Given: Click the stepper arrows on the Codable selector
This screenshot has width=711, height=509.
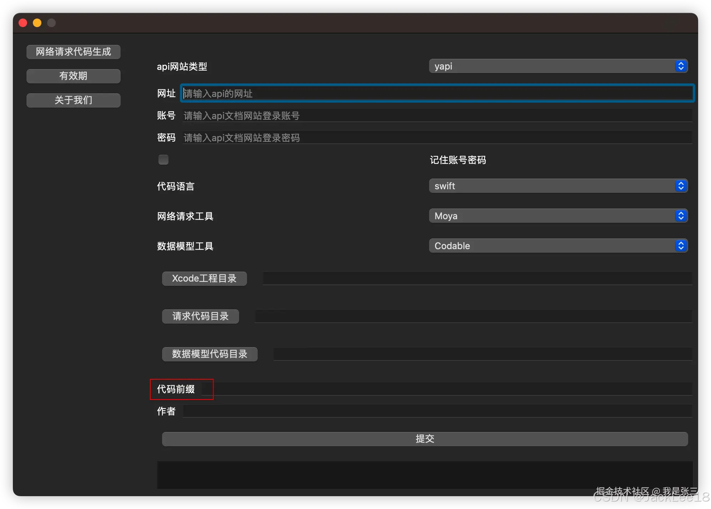Looking at the screenshot, I should pos(681,246).
